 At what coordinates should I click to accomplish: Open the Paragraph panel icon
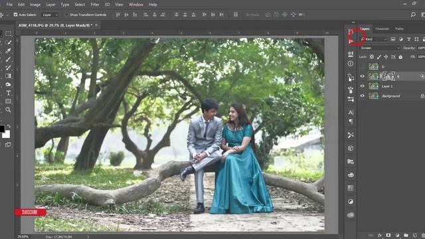(351, 121)
